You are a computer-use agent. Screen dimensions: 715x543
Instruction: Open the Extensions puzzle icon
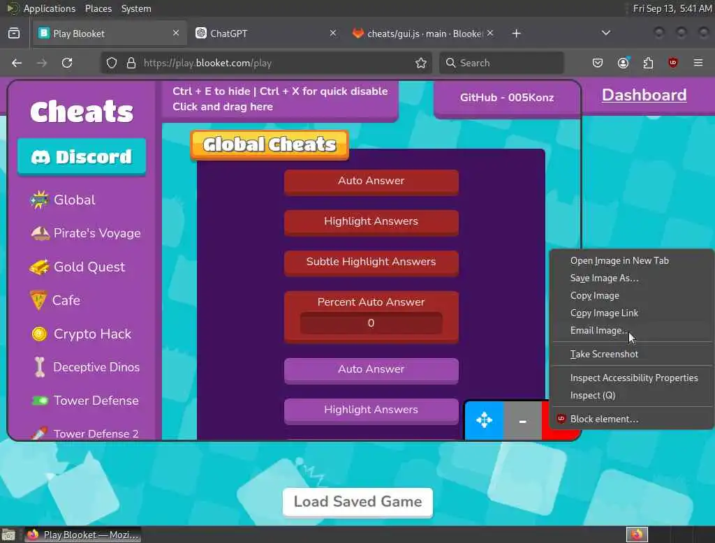coord(649,63)
